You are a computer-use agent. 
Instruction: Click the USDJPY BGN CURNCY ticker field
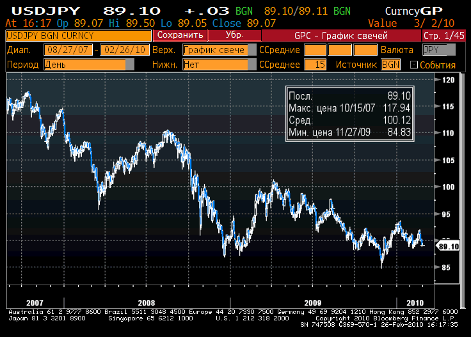click(79, 36)
